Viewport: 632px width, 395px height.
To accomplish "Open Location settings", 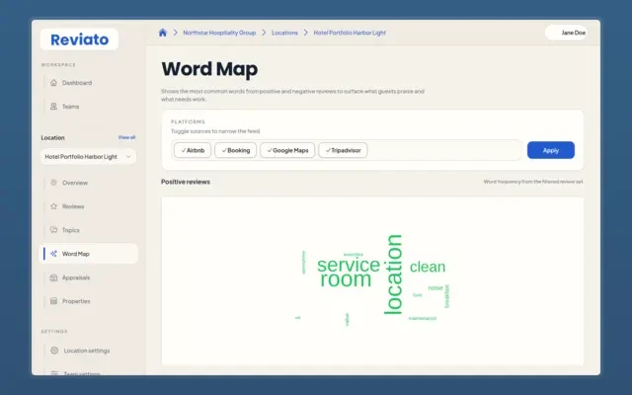I will click(86, 351).
